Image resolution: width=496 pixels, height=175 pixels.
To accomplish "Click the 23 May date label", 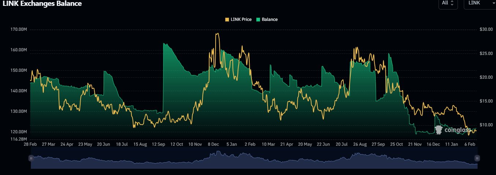I will pos(85,145).
